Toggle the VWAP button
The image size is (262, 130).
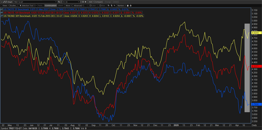pos(61,5)
